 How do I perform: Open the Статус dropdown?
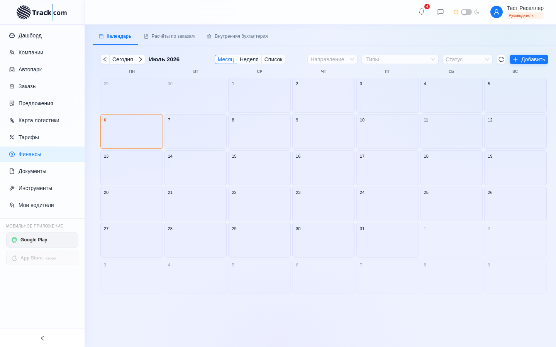468,59
